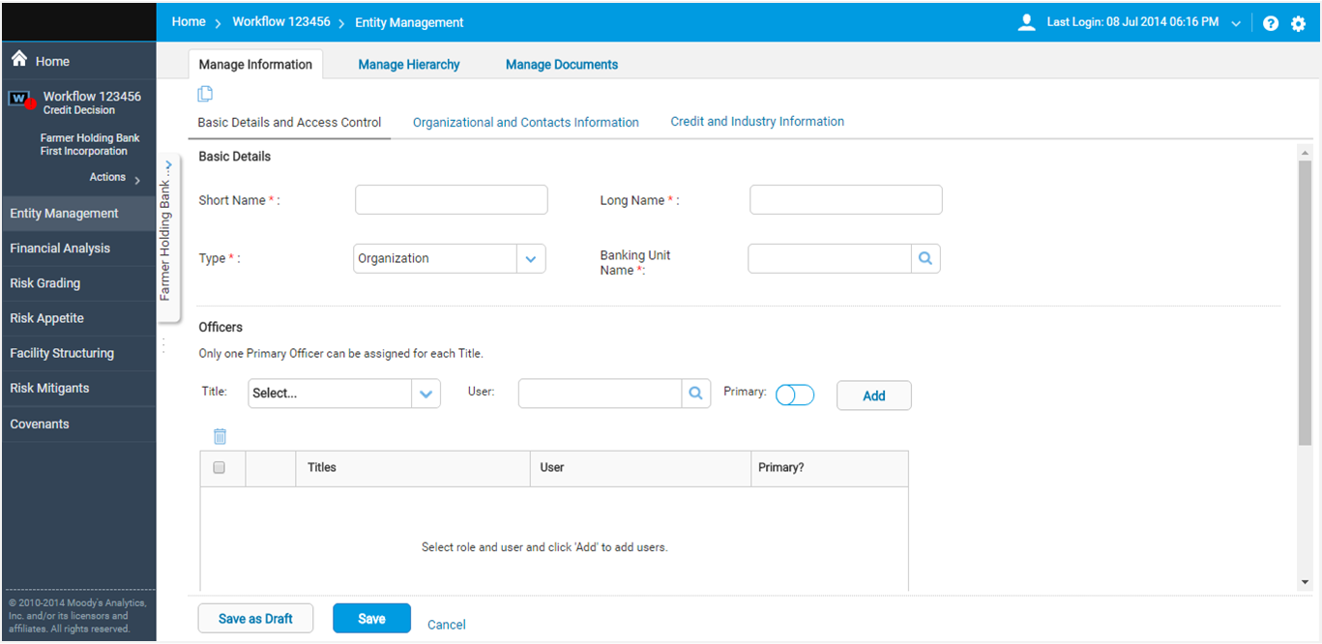Click the Save as Draft button
The image size is (1322, 644).
[255, 619]
